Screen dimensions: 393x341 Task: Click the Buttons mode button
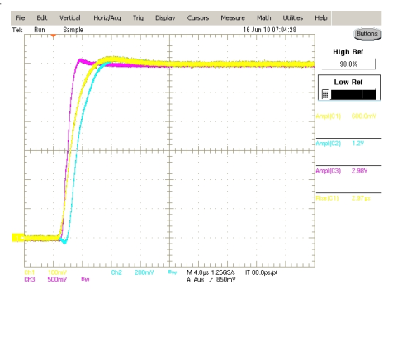367,34
